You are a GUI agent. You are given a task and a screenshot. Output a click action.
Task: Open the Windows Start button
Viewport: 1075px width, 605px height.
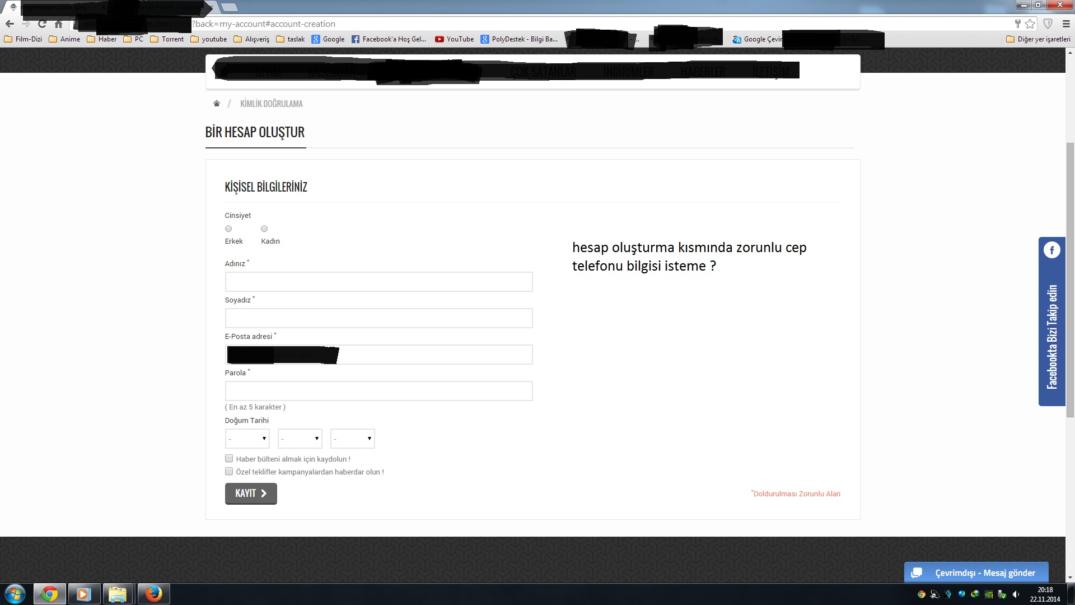pos(15,594)
